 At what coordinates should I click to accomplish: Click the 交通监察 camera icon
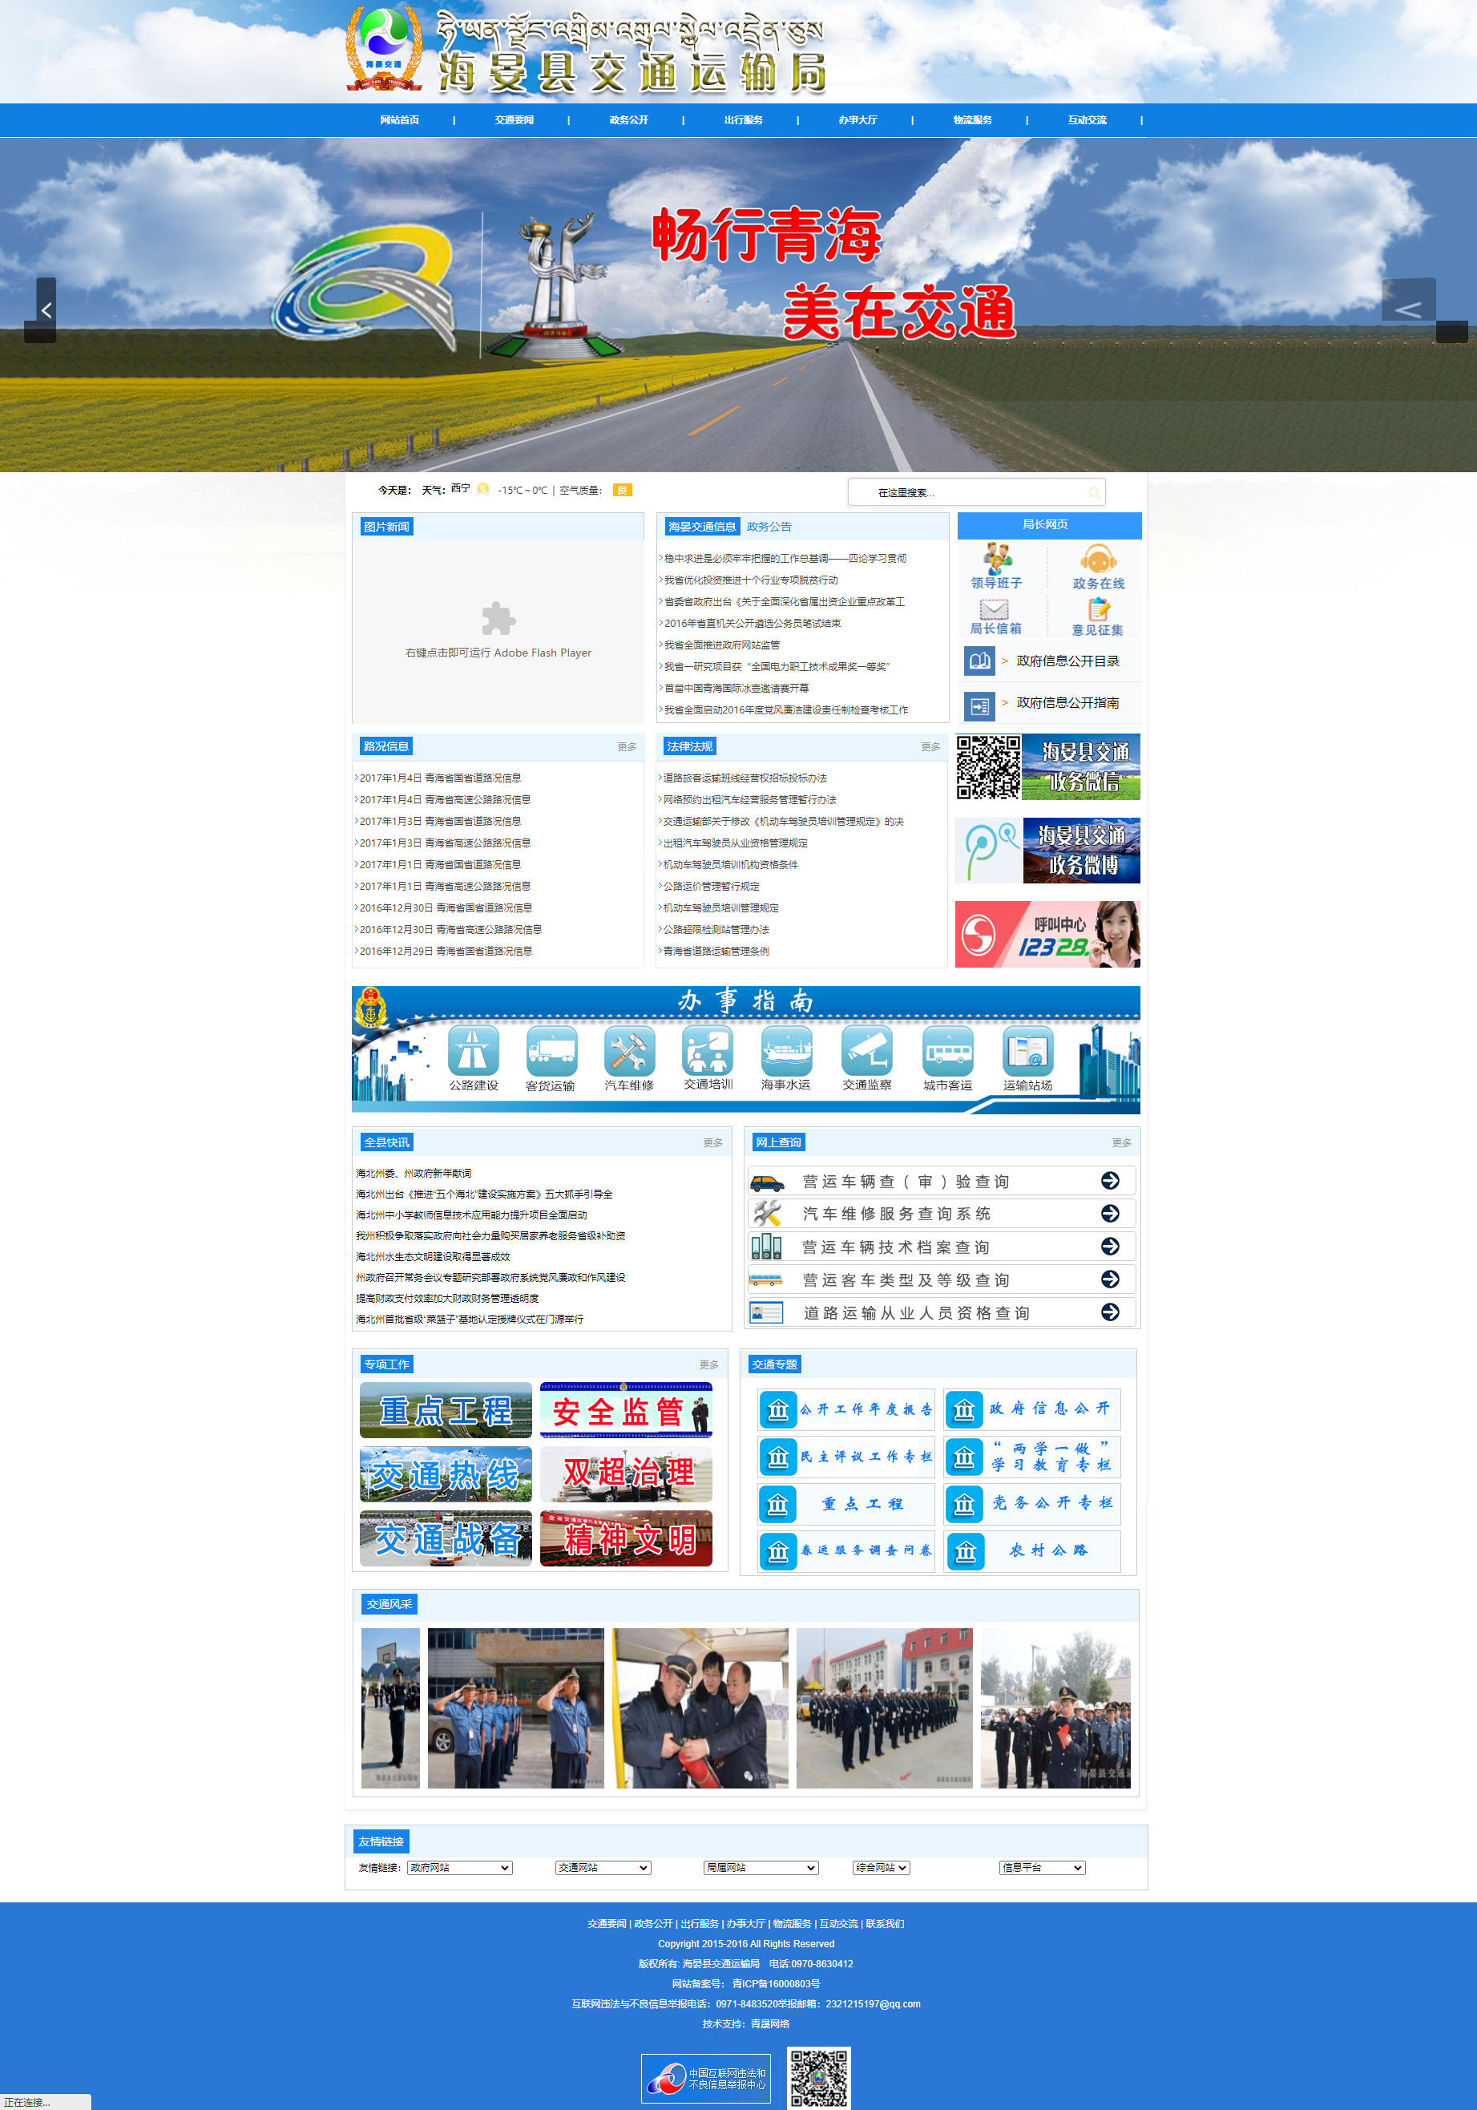[866, 1050]
